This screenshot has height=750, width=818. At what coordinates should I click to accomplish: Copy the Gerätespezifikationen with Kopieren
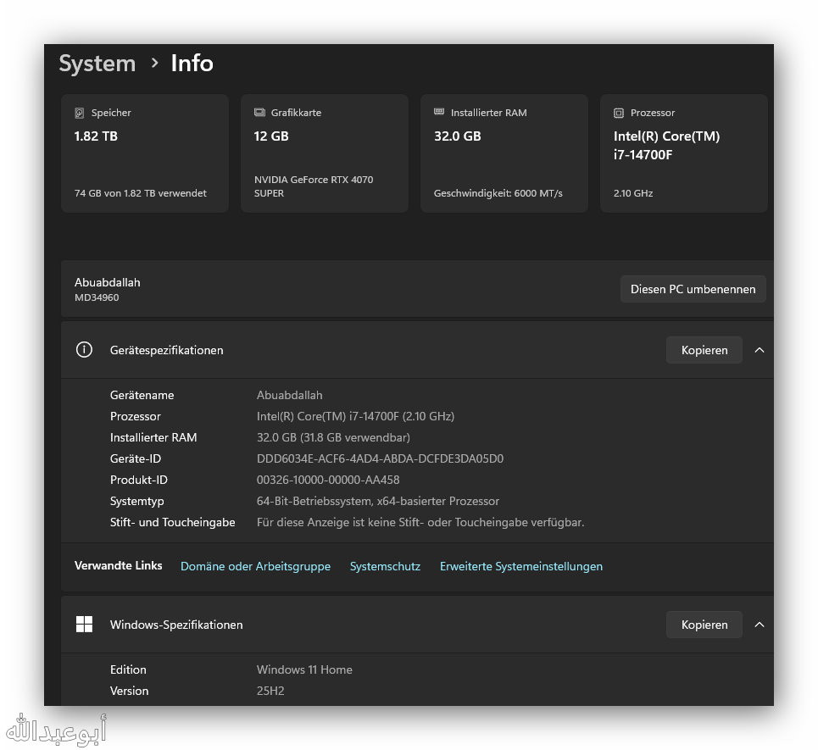[704, 350]
